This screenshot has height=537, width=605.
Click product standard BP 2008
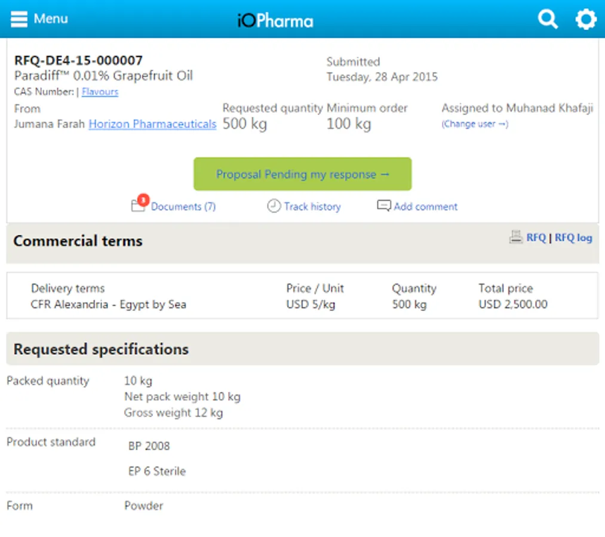[x=149, y=446]
